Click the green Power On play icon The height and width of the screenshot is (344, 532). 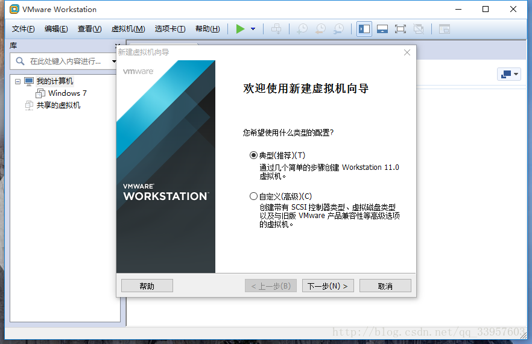pyautogui.click(x=240, y=29)
